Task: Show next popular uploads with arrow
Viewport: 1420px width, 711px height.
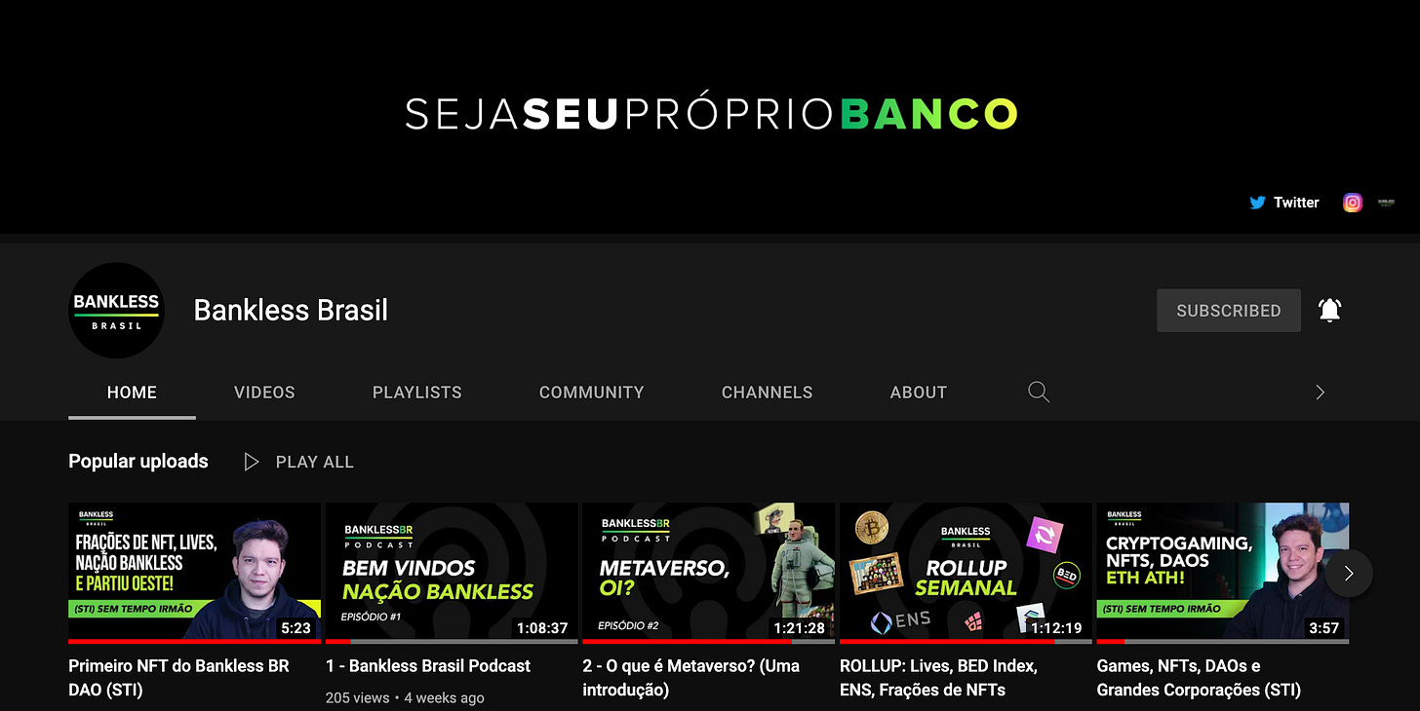Action: pos(1349,573)
